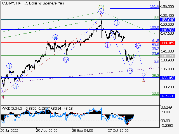
Task: Click the circled v label above red A
Action: point(143,76)
